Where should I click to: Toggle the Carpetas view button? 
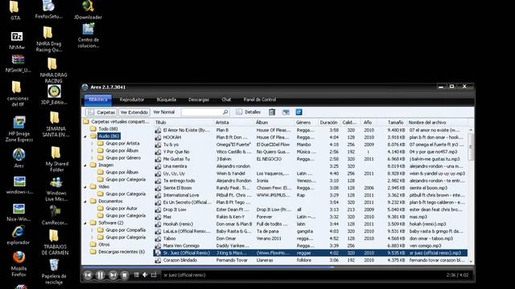101,112
